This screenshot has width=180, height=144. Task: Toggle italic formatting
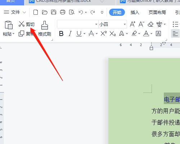pos(70,33)
